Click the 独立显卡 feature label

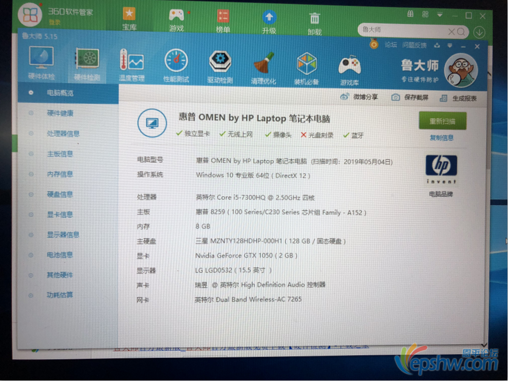coord(197,133)
